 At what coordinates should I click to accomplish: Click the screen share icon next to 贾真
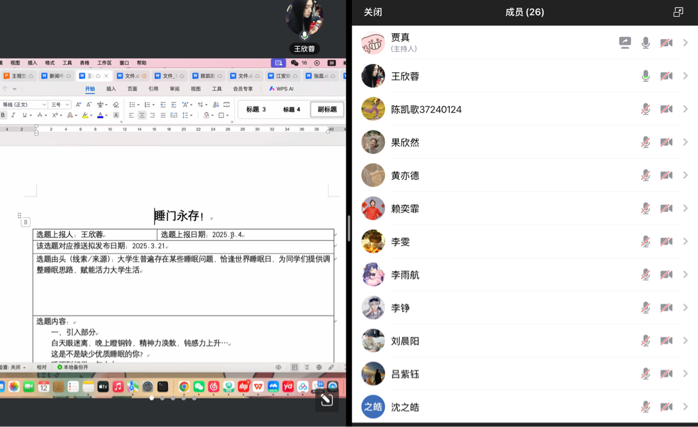coord(625,42)
